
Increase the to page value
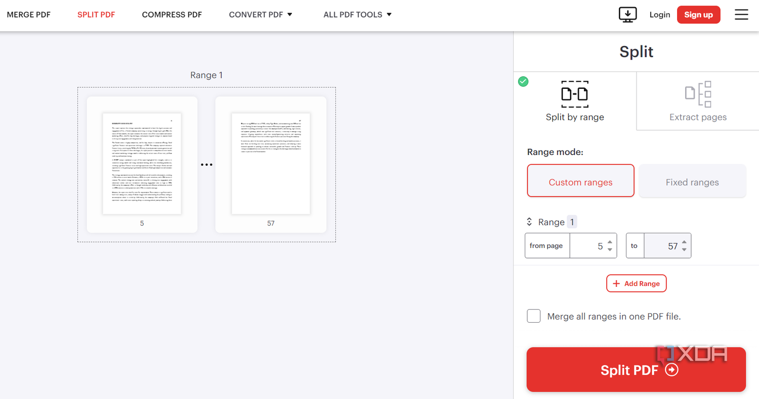click(x=684, y=242)
